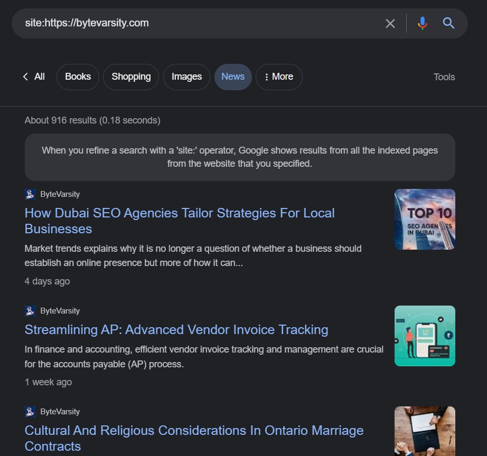Clear the search box with the X icon
The image size is (487, 456).
pyautogui.click(x=390, y=23)
